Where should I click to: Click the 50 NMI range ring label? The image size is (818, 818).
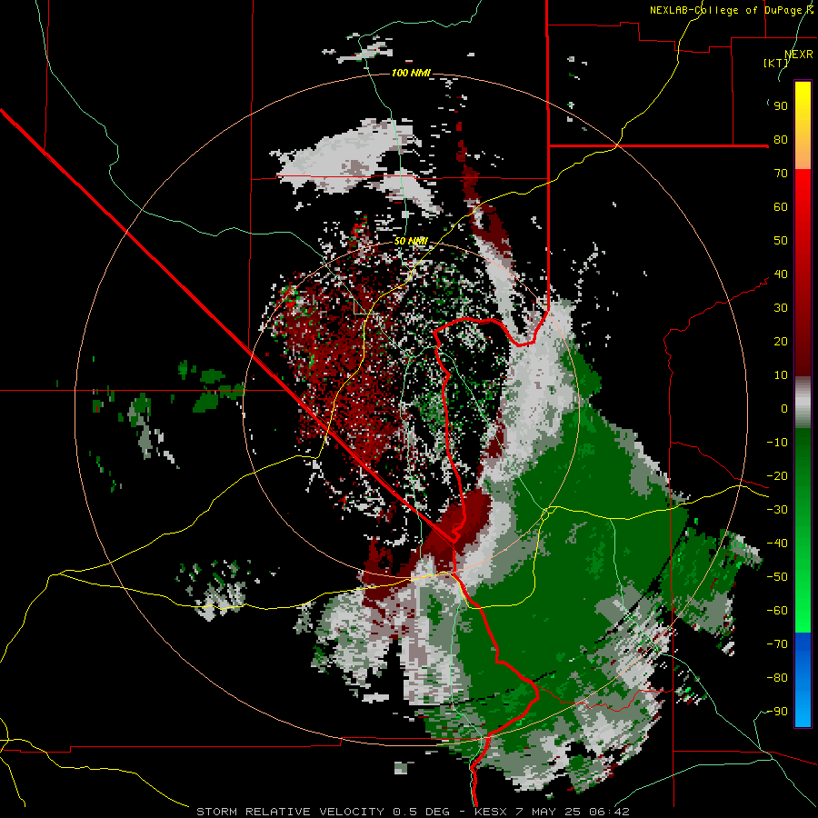[411, 241]
